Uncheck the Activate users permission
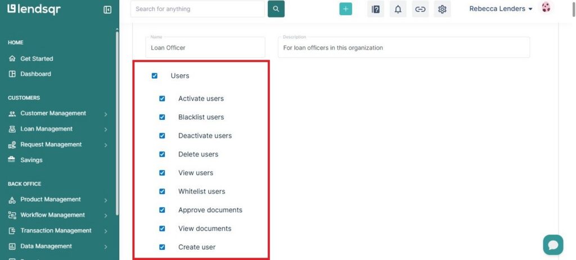The height and width of the screenshot is (260, 576). pyautogui.click(x=162, y=98)
